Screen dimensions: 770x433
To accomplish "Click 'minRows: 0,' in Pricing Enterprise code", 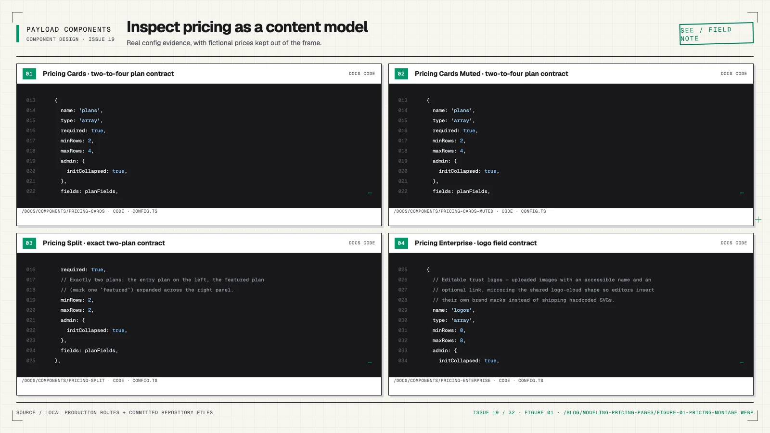I will pos(449,331).
